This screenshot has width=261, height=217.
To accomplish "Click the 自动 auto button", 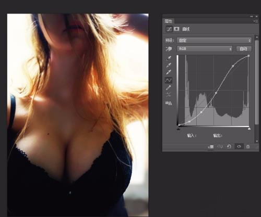I will coord(244,49).
